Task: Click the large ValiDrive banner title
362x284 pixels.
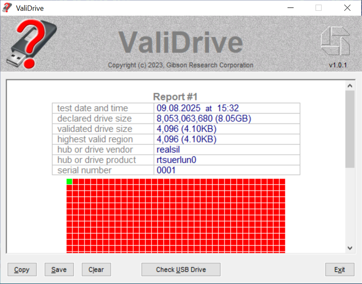Action: tap(180, 43)
